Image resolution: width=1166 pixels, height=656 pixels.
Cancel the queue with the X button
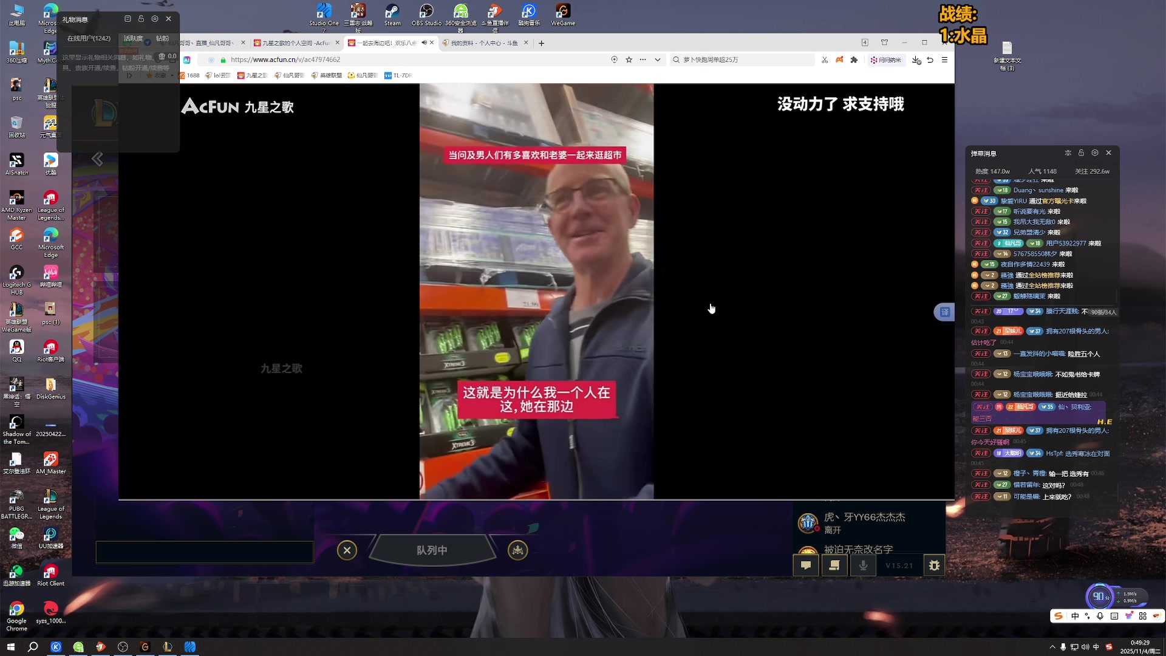point(347,550)
